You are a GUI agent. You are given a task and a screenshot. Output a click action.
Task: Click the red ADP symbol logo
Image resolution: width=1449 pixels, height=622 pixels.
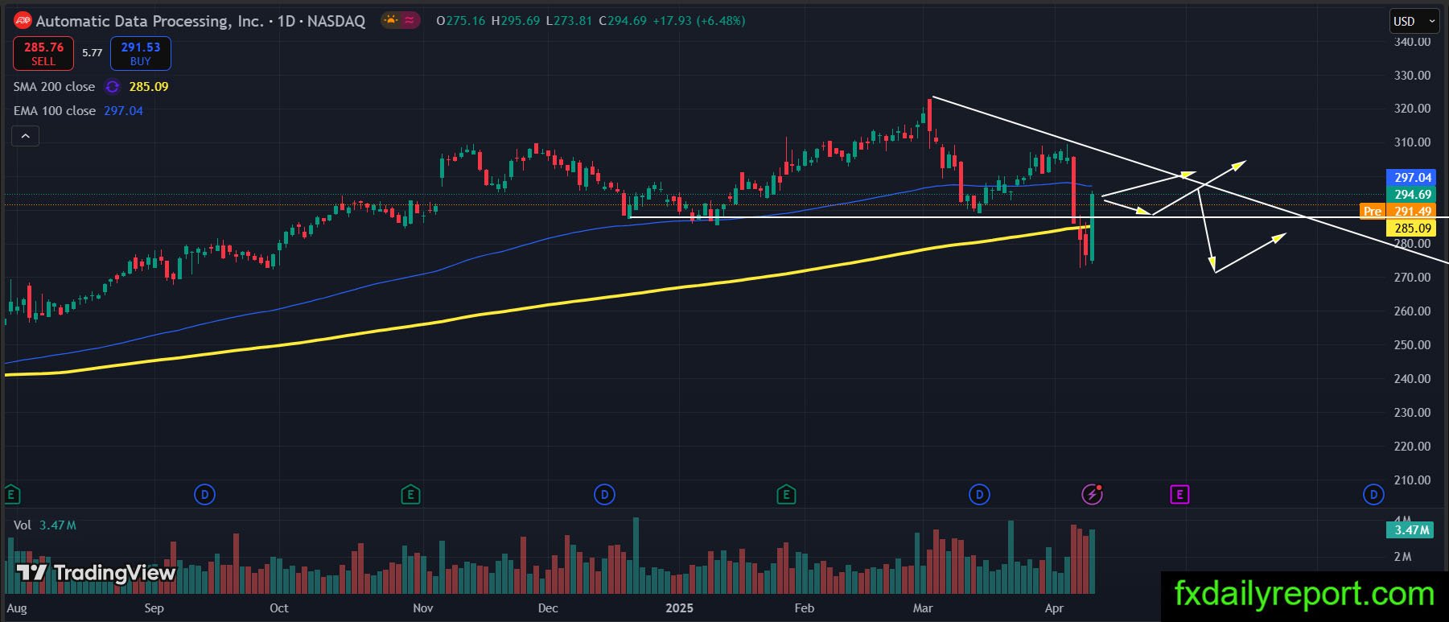pos(23,21)
